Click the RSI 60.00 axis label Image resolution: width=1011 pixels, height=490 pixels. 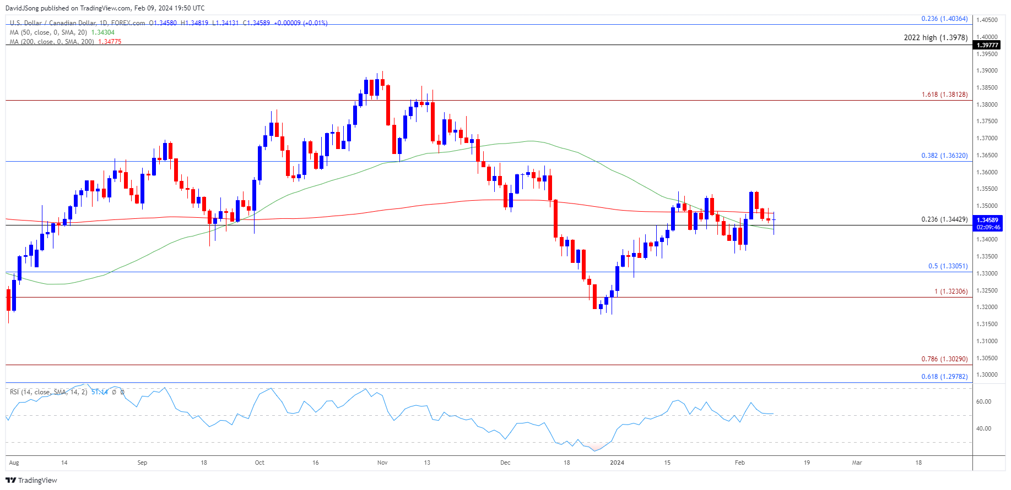click(x=983, y=402)
